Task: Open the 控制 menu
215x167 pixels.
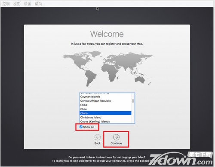Action: pyautogui.click(x=6, y=4)
